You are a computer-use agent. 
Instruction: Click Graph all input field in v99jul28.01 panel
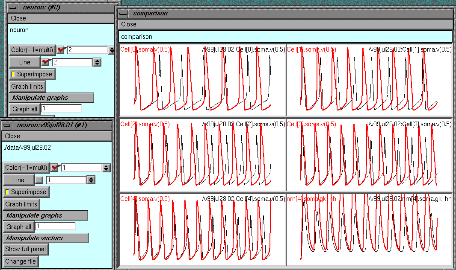pos(56,226)
